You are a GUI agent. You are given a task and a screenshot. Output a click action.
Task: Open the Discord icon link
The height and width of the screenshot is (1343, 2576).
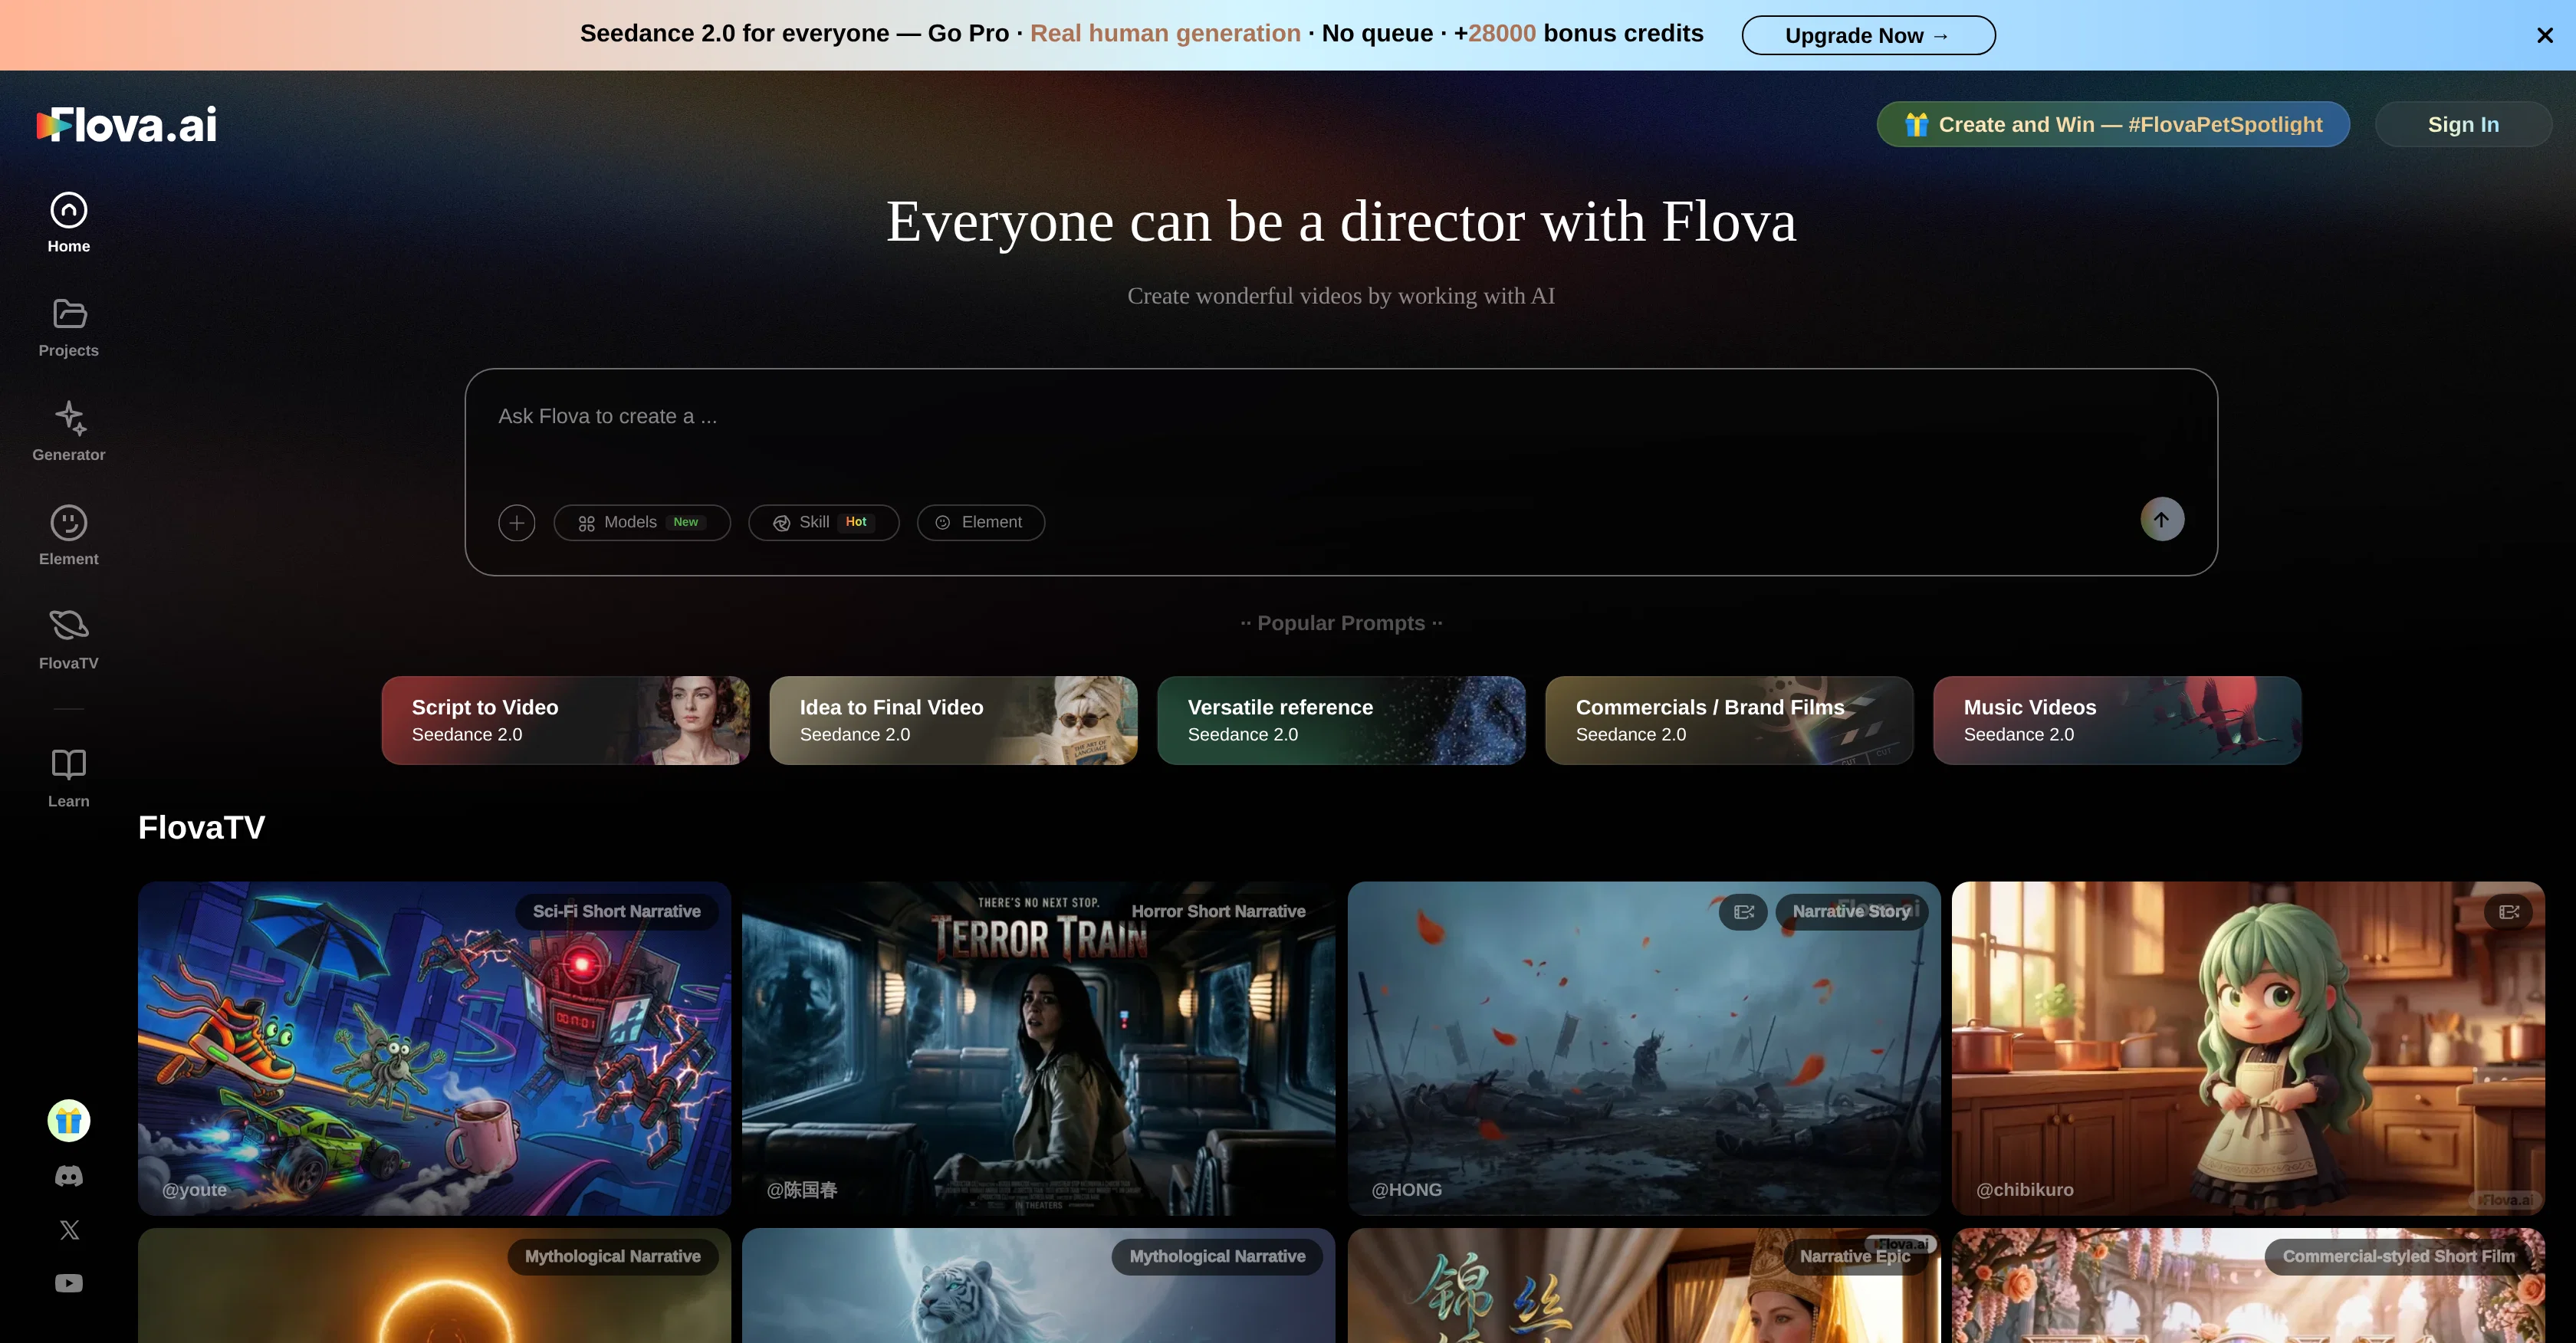click(68, 1176)
